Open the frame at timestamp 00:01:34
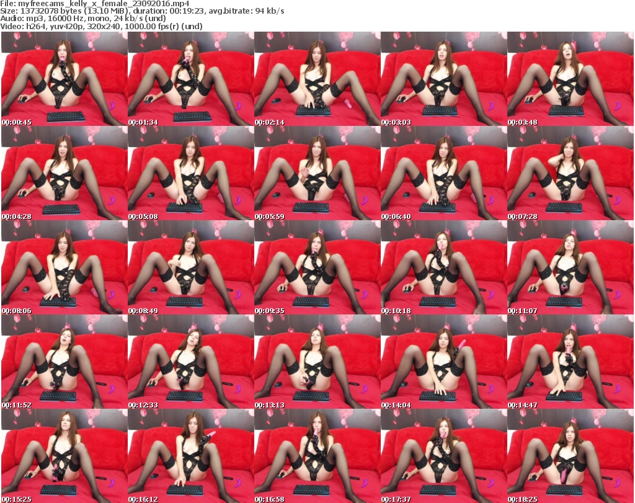 (x=191, y=79)
